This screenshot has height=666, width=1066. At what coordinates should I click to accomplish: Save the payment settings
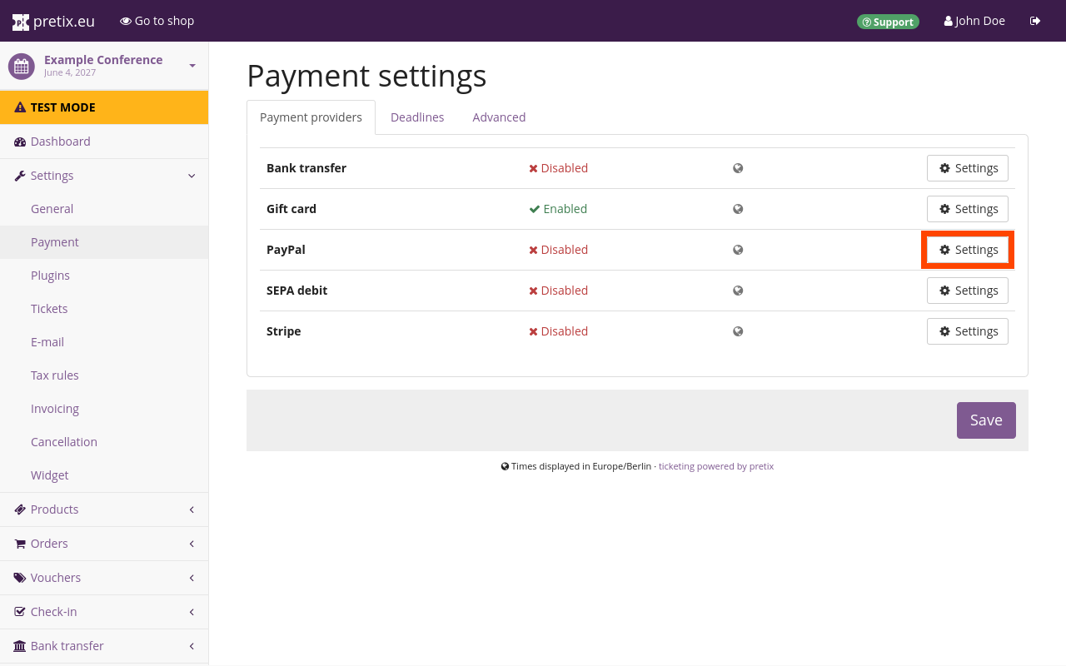pyautogui.click(x=986, y=420)
